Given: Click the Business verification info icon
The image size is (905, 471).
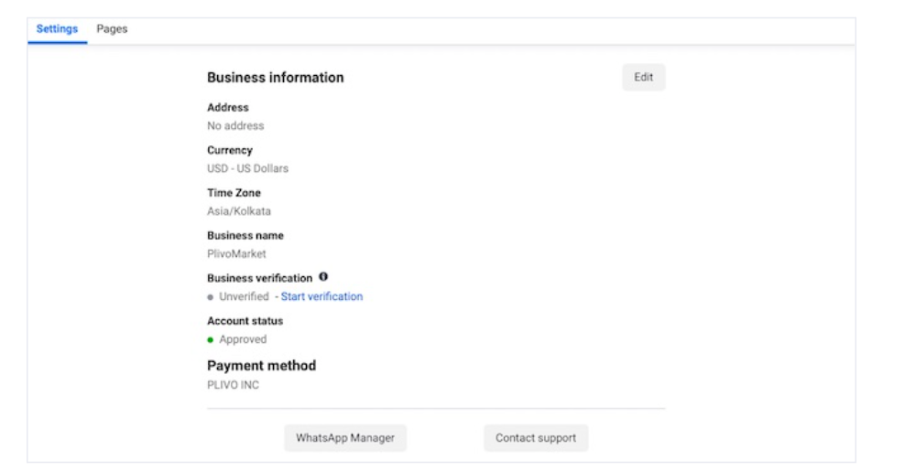Looking at the screenshot, I should point(323,277).
